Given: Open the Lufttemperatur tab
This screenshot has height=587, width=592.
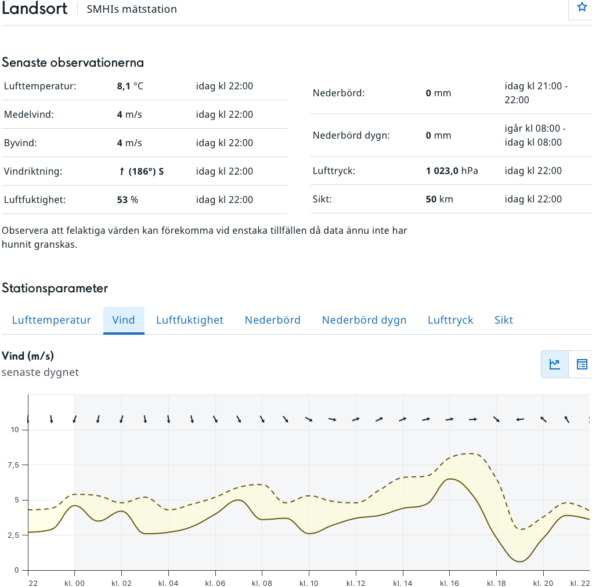Looking at the screenshot, I should (52, 320).
